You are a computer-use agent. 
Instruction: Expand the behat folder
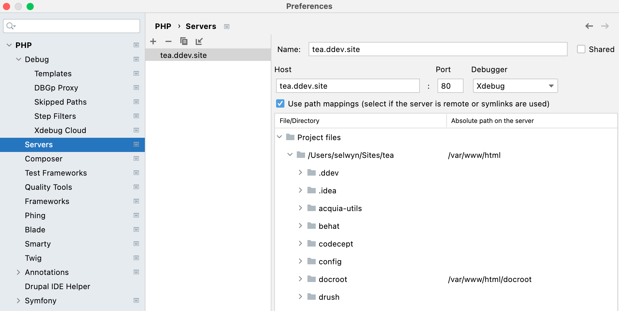click(x=300, y=226)
